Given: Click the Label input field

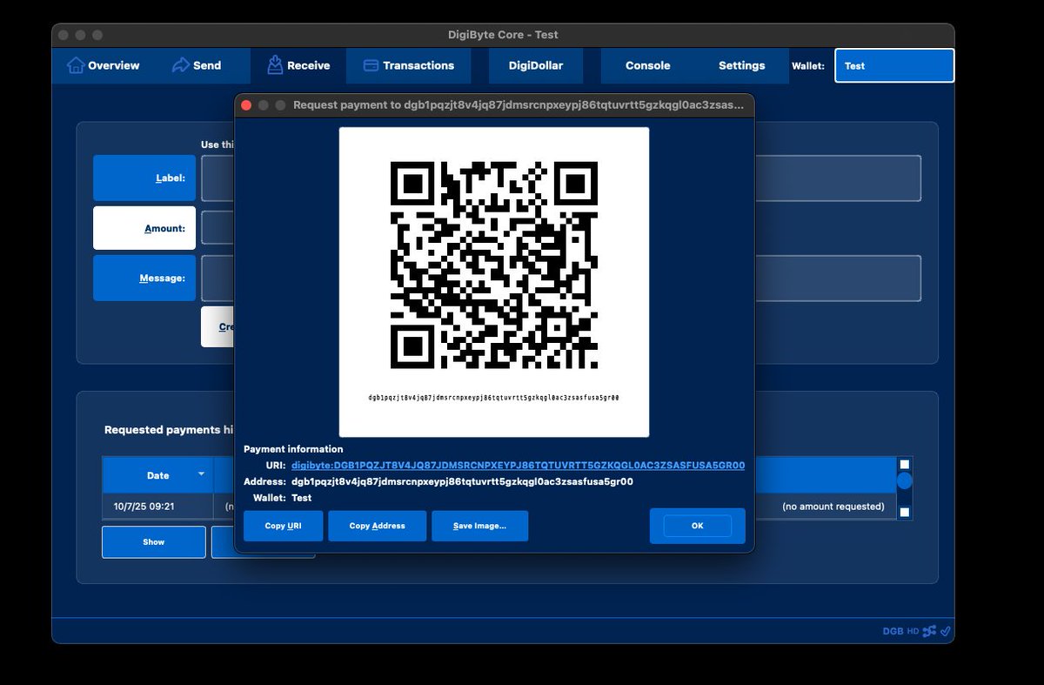Looking at the screenshot, I should (x=561, y=178).
